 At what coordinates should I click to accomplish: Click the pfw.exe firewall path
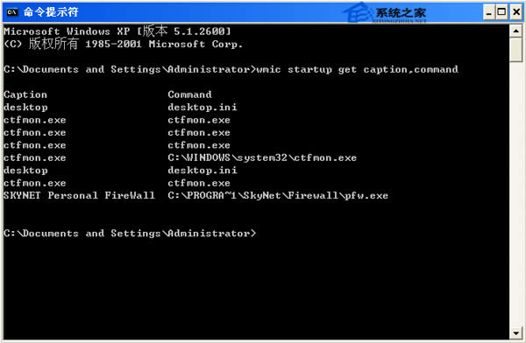click(x=278, y=195)
